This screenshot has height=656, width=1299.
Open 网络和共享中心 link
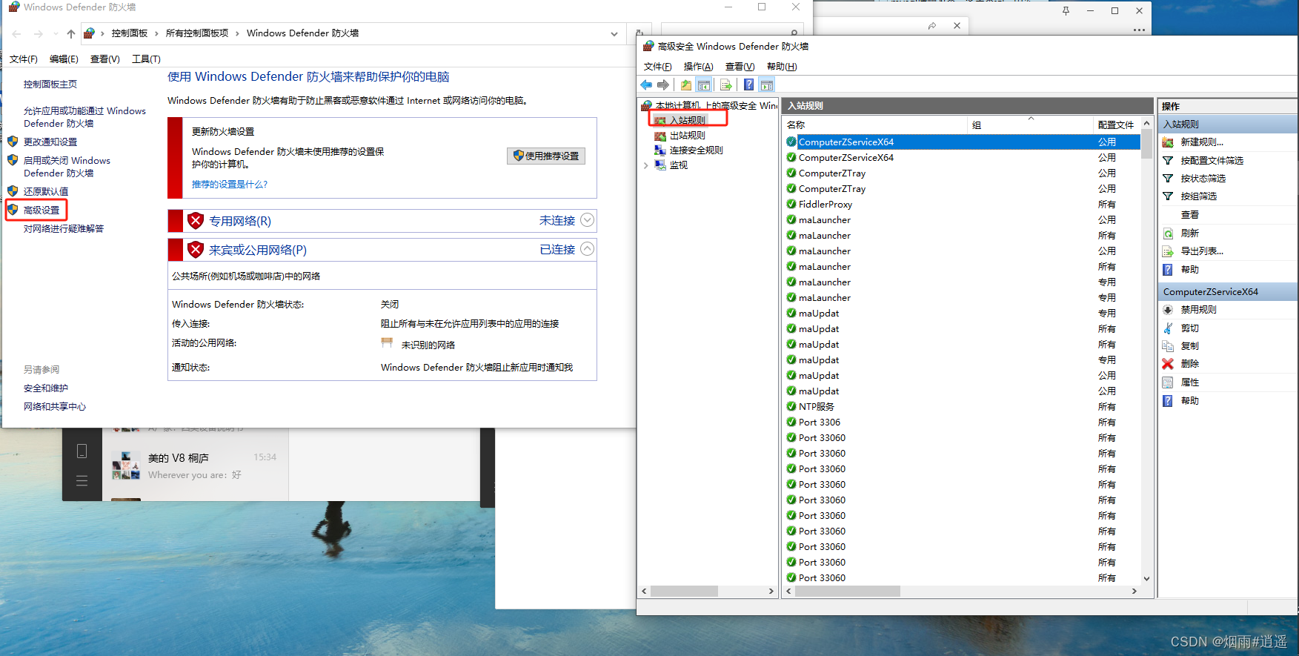tap(55, 407)
